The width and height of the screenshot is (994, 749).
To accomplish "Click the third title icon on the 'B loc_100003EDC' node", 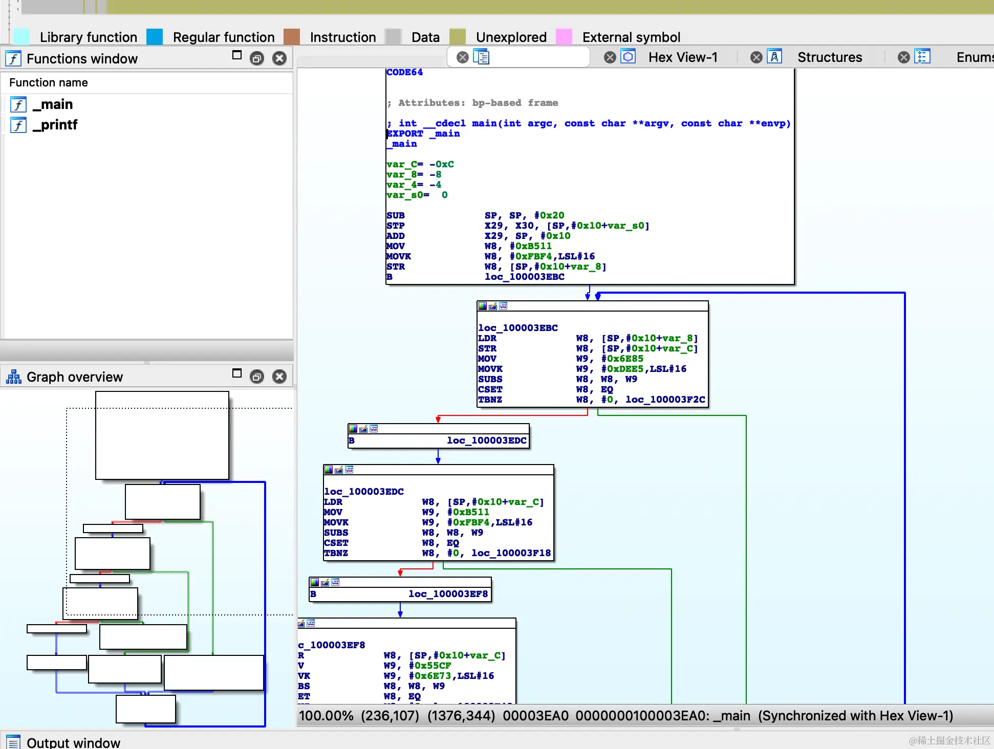I will click(374, 429).
